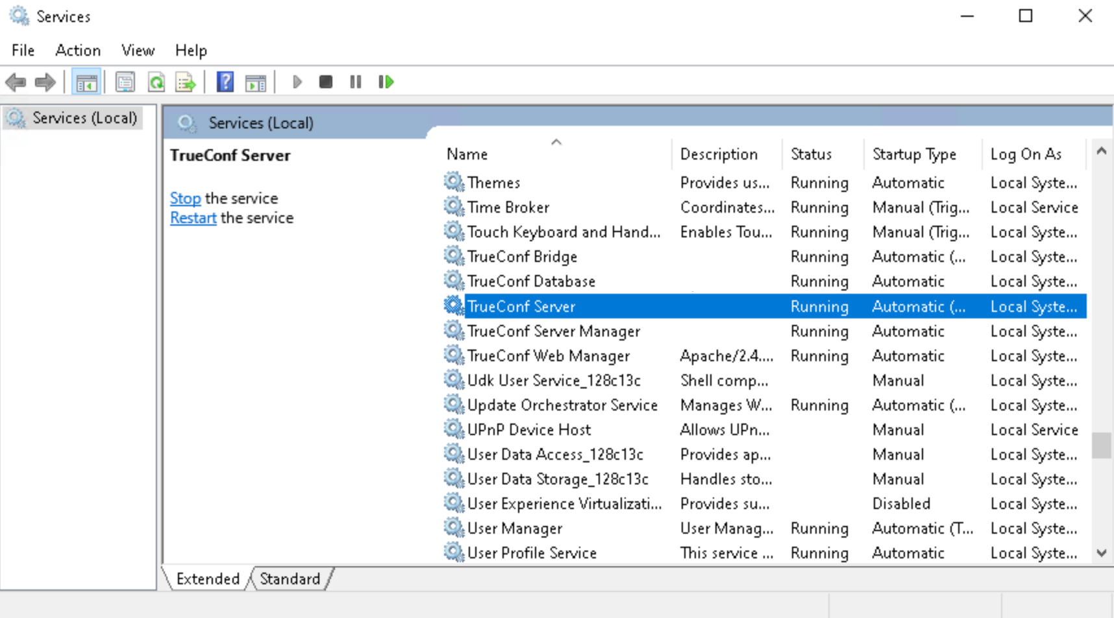Toggle Show/Hide Console Tree toolbar button
The height and width of the screenshot is (618, 1114).
pyautogui.click(x=86, y=82)
